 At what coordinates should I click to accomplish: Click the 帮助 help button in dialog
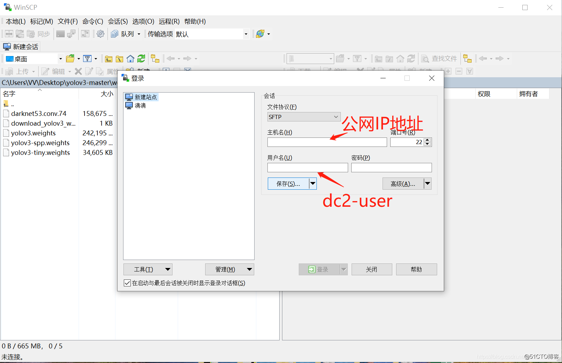[416, 269]
